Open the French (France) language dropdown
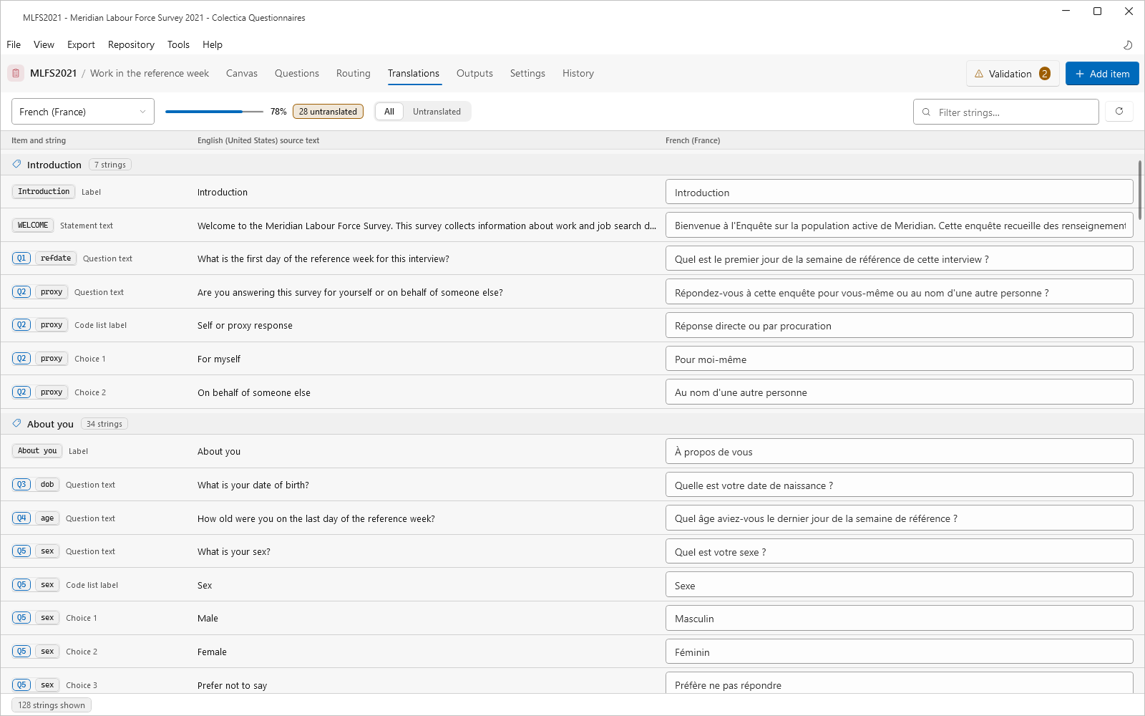The width and height of the screenshot is (1145, 716). 83,112
